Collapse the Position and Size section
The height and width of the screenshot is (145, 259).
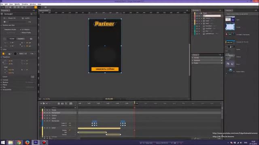1,25
